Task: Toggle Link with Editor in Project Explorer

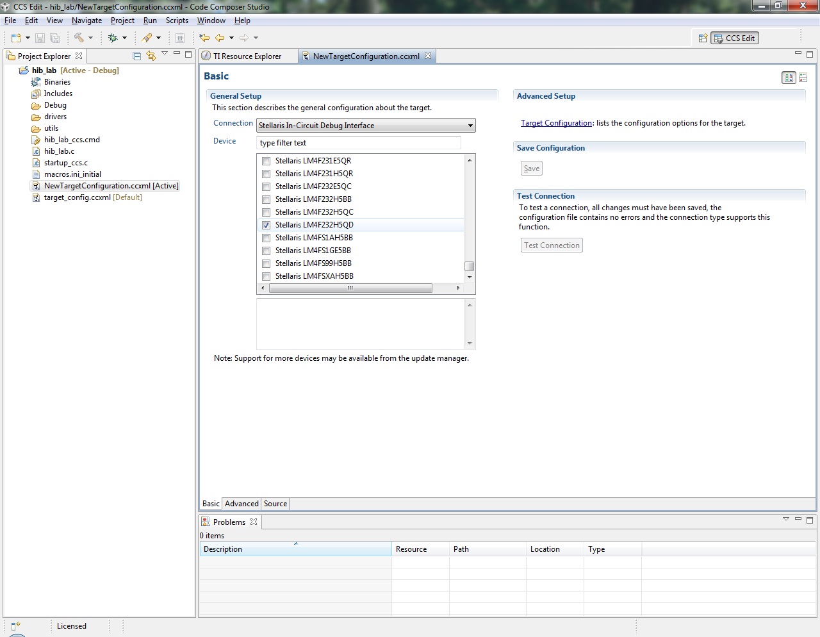Action: tap(151, 56)
